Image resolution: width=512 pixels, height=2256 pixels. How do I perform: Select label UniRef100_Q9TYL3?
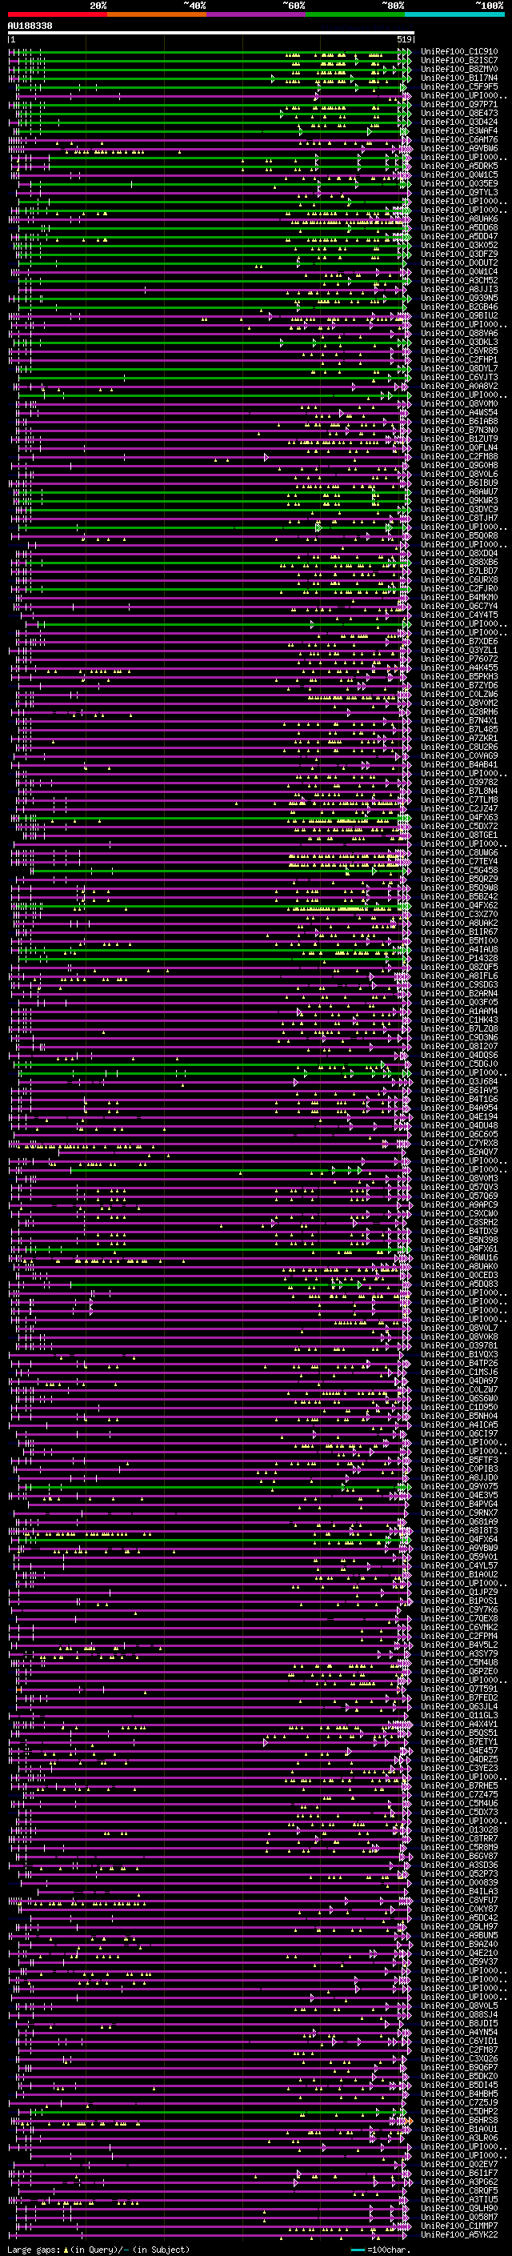[x=459, y=193]
